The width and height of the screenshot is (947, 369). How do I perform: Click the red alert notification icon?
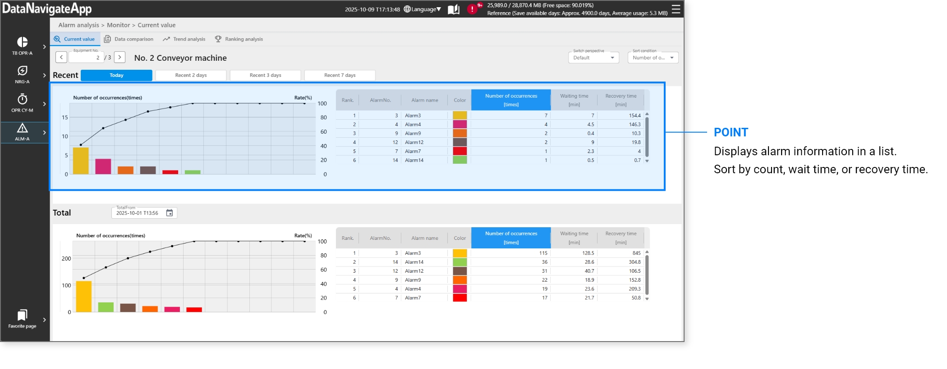point(472,9)
